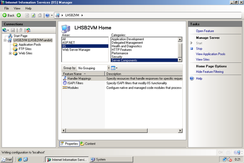Click the Windows Start button
This screenshot has height=163, width=244.
pyautogui.click(x=6, y=159)
